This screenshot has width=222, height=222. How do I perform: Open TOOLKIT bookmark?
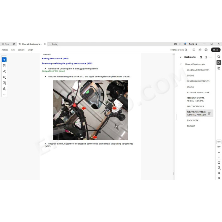tap(191, 126)
